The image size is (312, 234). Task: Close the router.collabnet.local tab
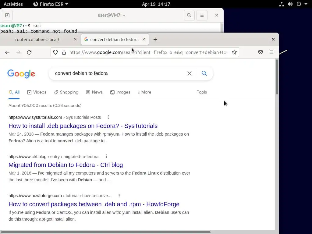75,39
